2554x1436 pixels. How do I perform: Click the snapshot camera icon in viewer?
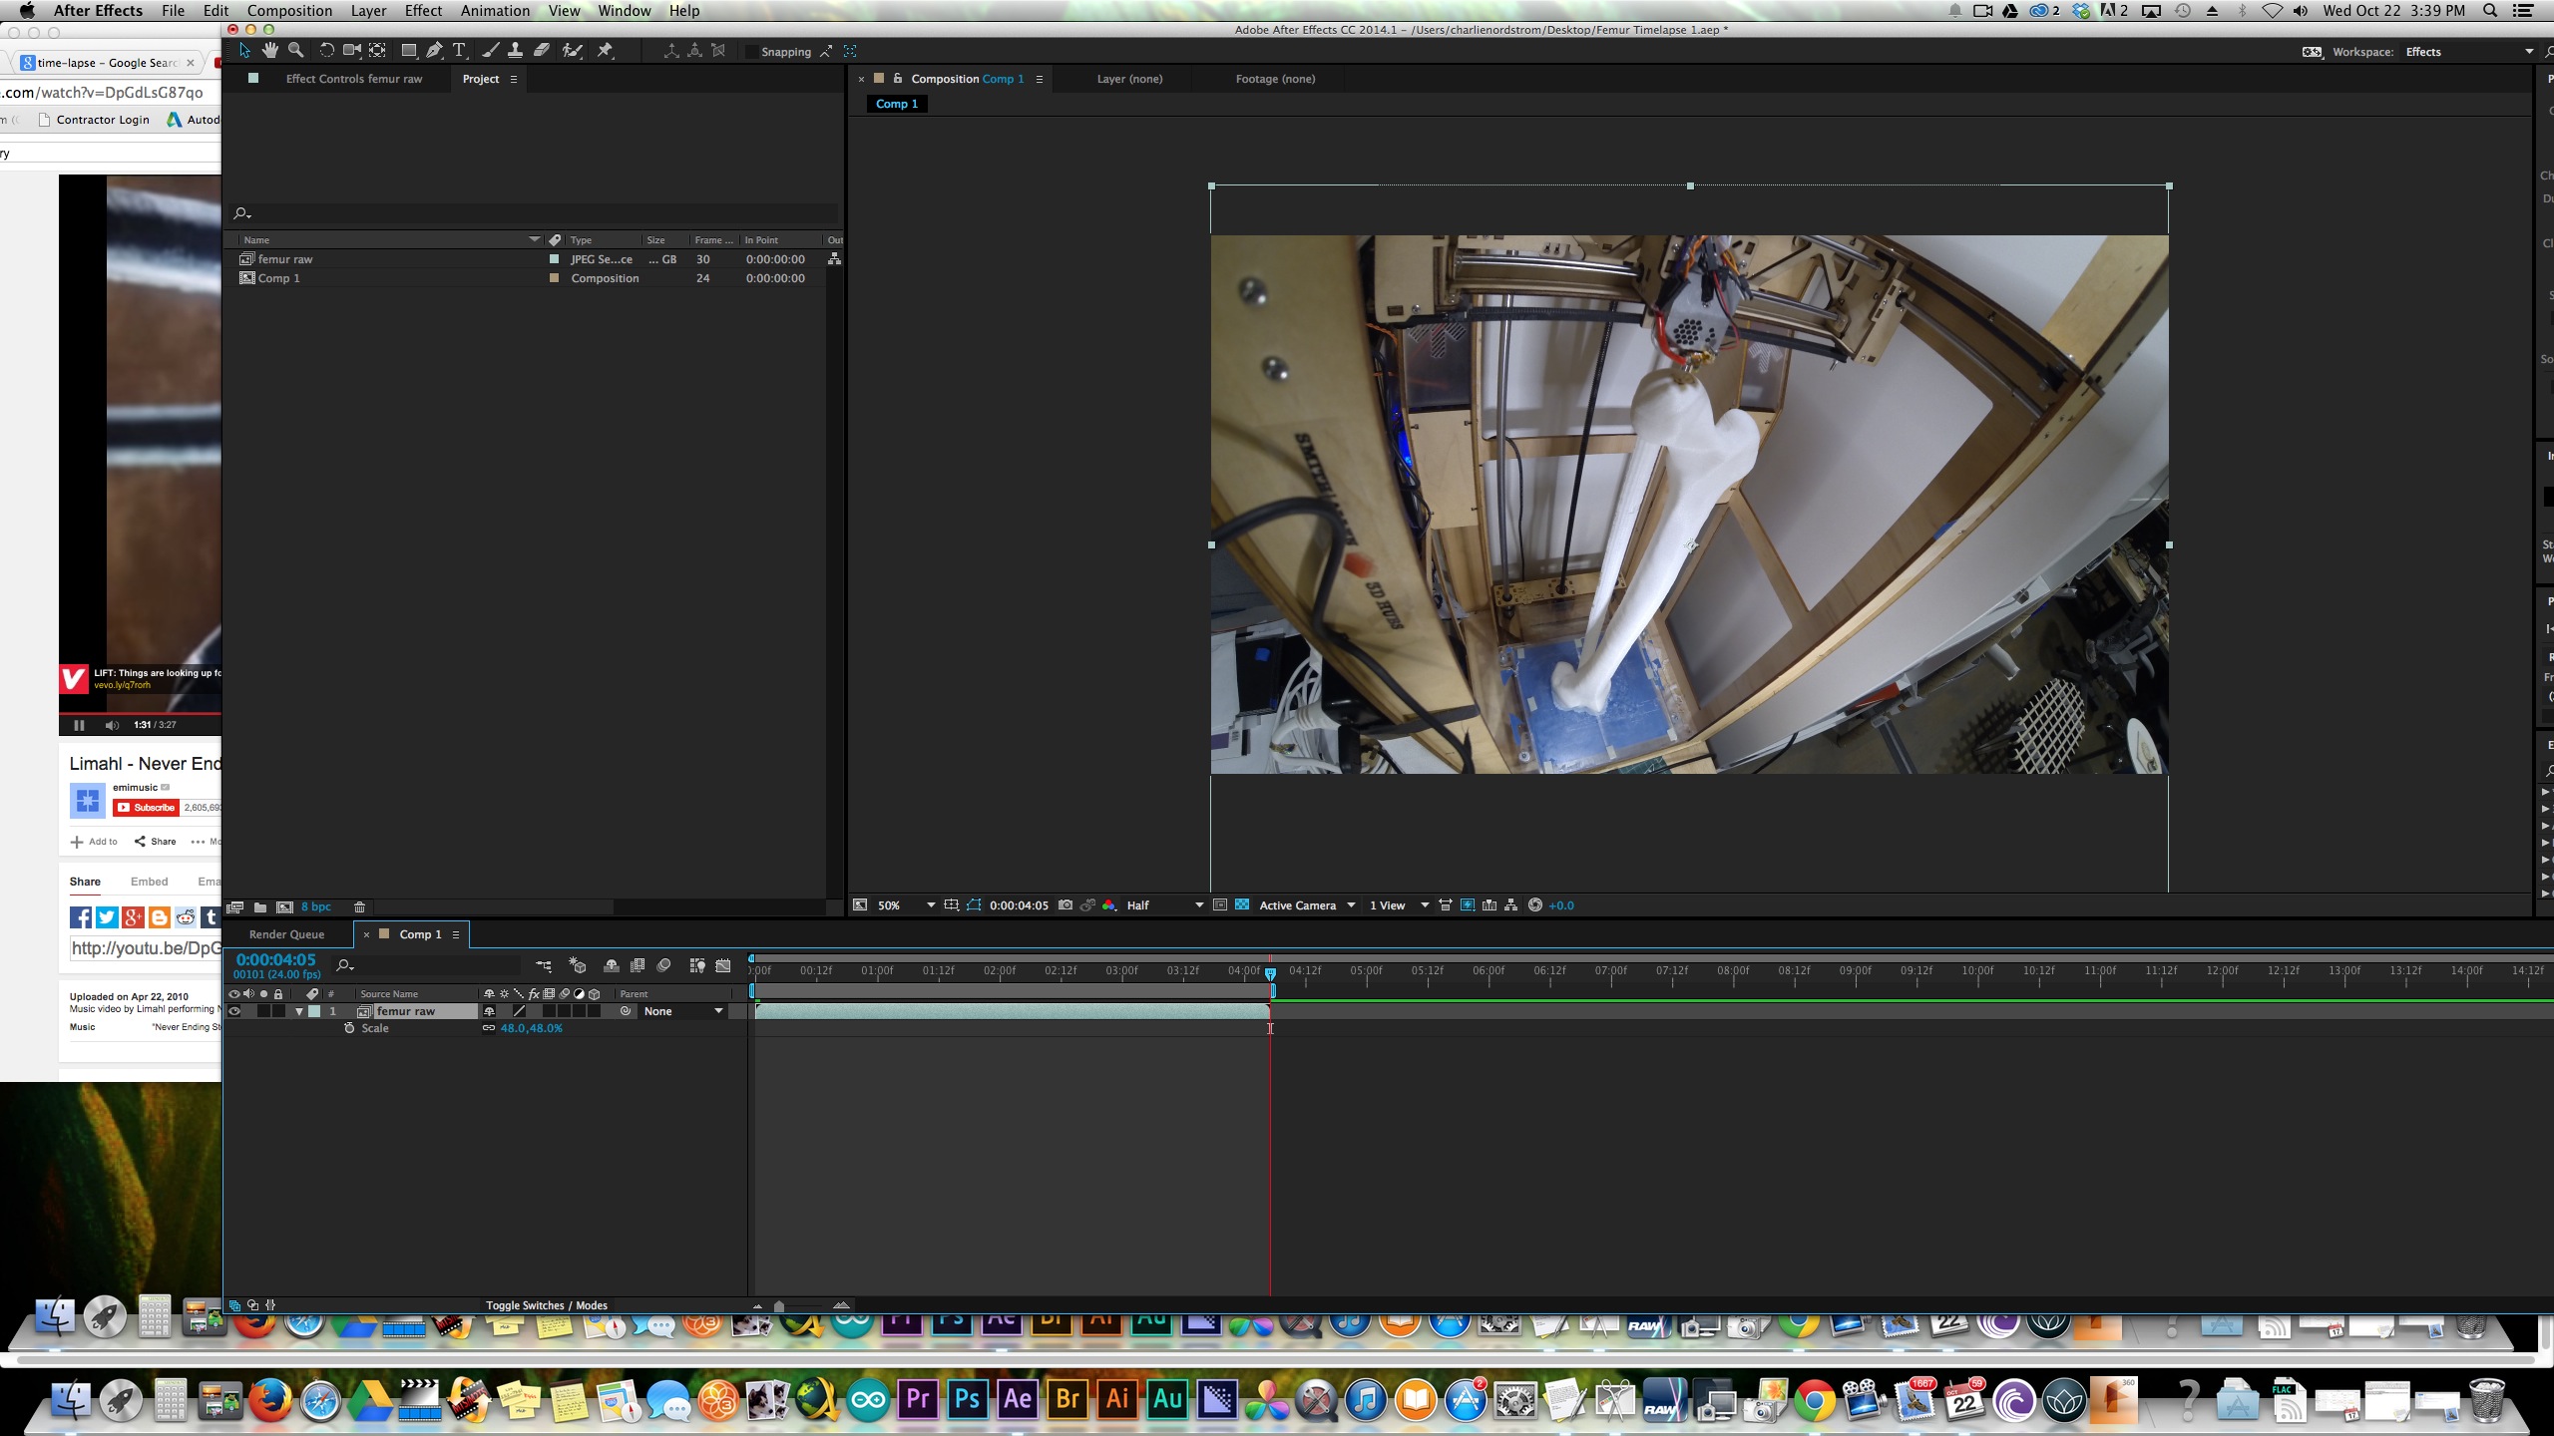point(1065,905)
